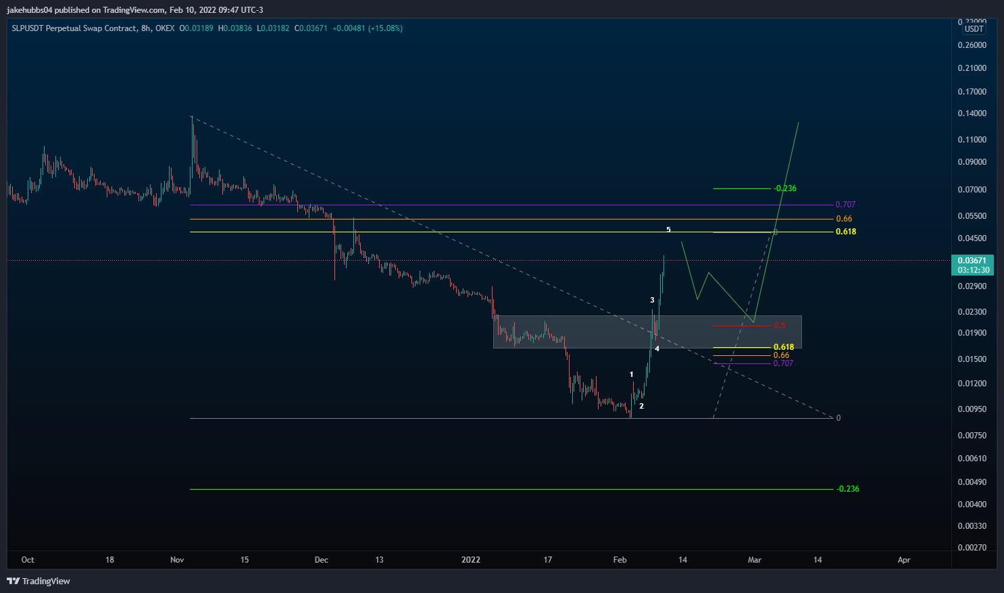
Task: Select the current price label 0.03671
Action: 973,260
